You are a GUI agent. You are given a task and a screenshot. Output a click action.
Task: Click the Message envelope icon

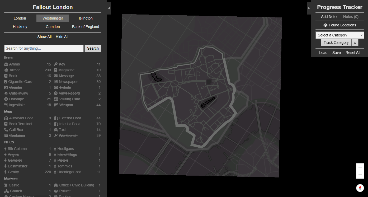pos(56,76)
